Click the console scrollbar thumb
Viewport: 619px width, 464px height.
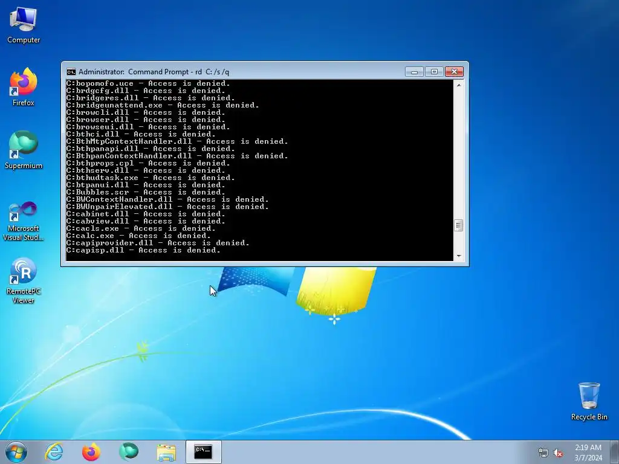click(x=458, y=225)
